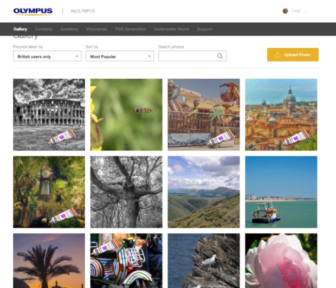View the hovering bee photo
Image resolution: width=336 pixels, height=288 pixels.
click(x=126, y=114)
